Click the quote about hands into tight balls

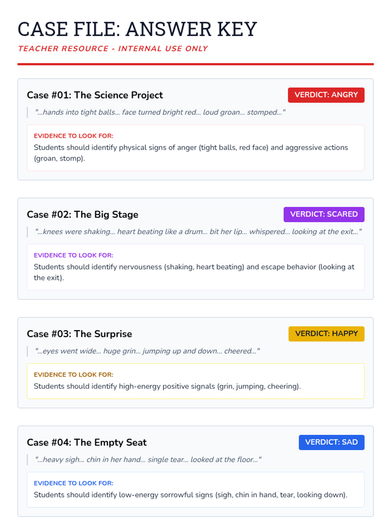[x=160, y=112]
